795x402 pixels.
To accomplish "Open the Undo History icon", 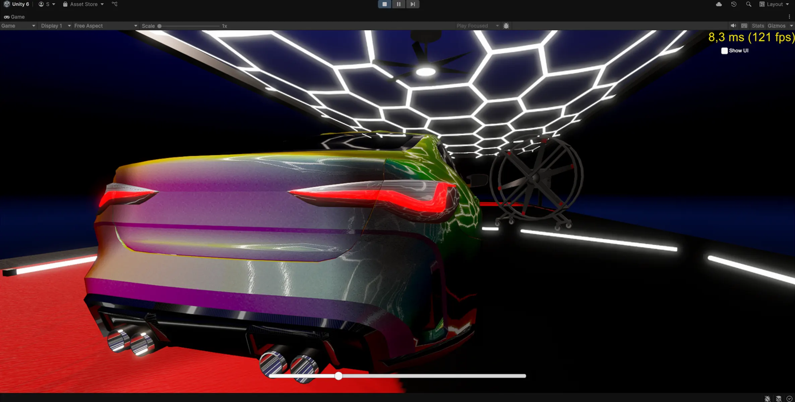I will click(734, 4).
